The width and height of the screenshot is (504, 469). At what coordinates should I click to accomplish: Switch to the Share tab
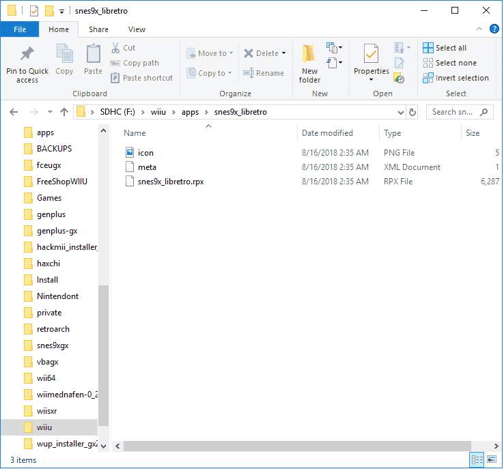[98, 29]
